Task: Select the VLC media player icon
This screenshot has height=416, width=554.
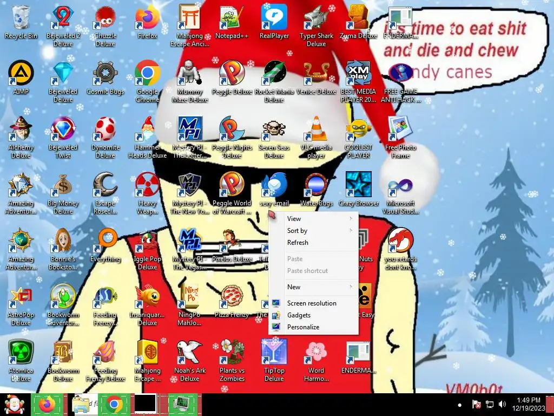Action: click(316, 129)
